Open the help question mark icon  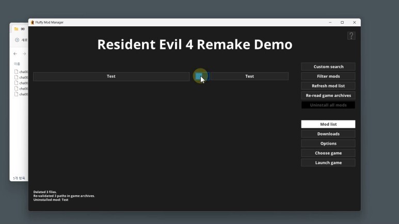pyautogui.click(x=351, y=36)
